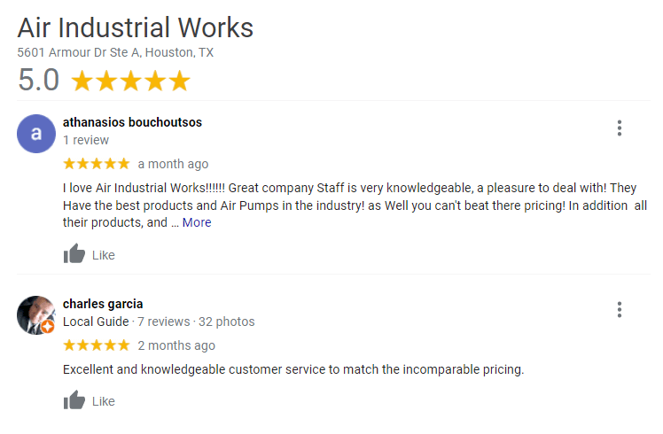Click star rating on athanasios's review
Viewport: 663px width, 434px height.
click(97, 164)
